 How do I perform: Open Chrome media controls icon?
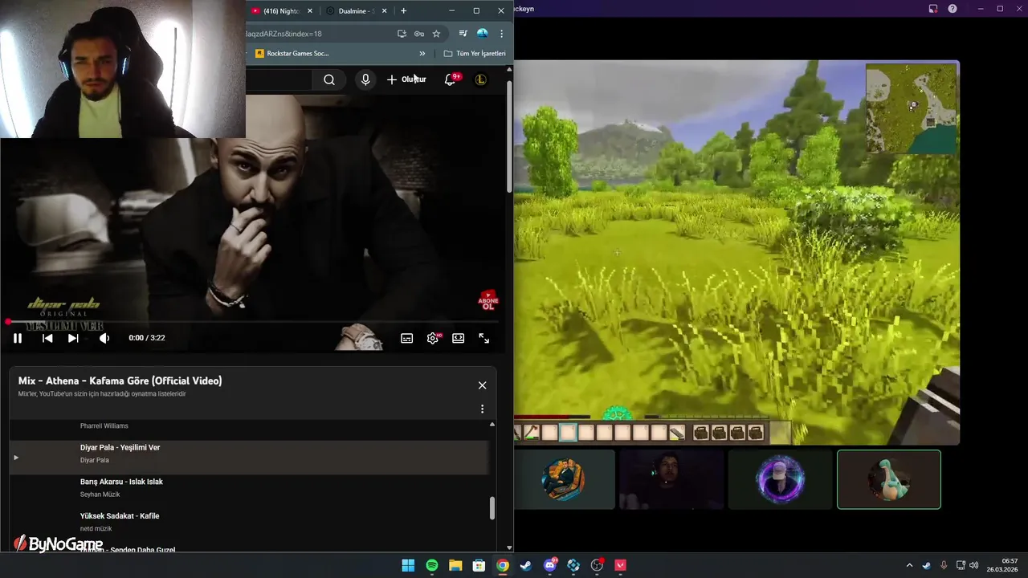(463, 34)
